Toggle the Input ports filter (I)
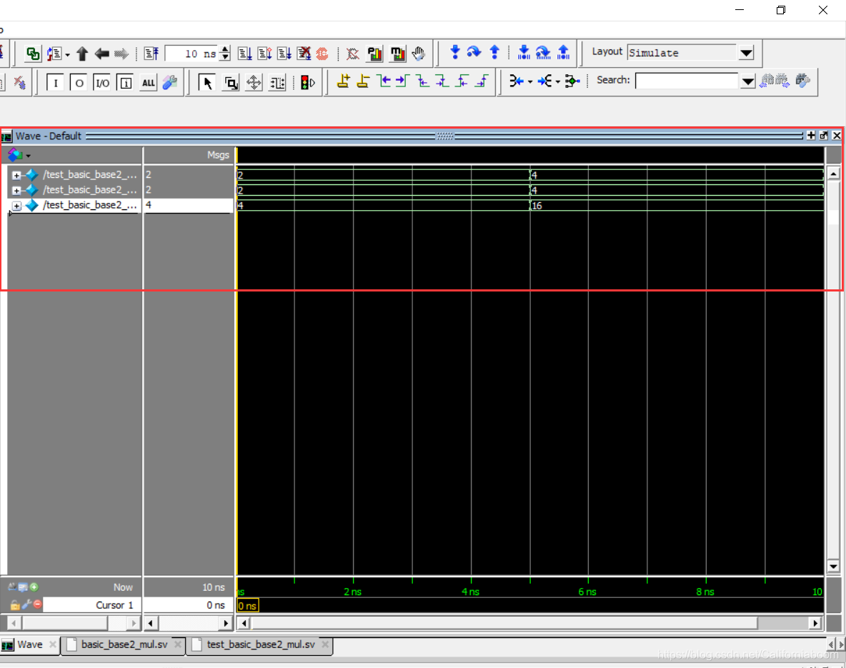Image resolution: width=846 pixels, height=668 pixels. coord(56,83)
